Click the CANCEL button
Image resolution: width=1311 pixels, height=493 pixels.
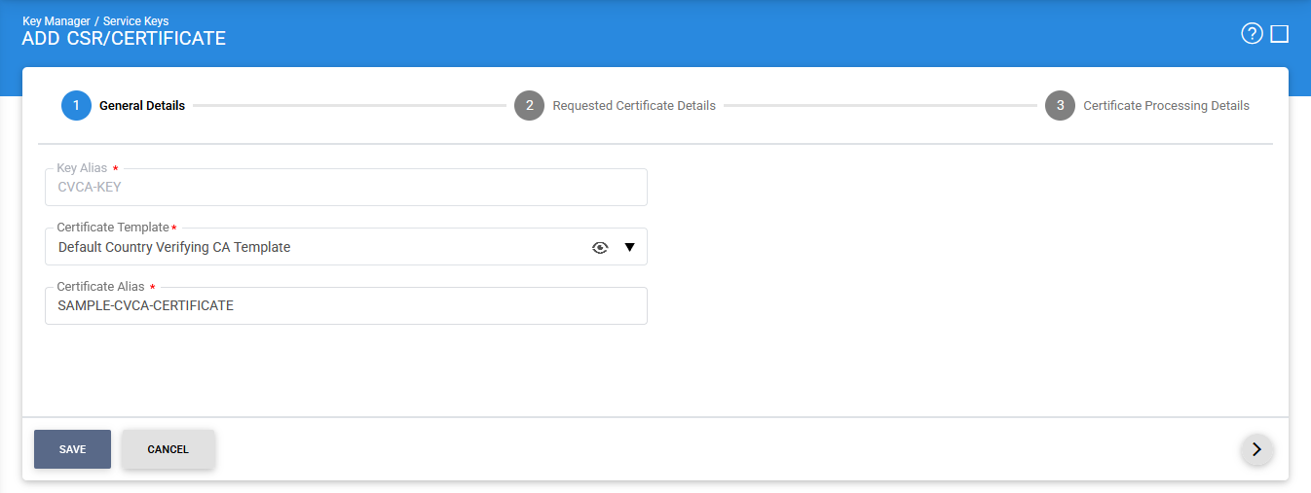168,449
